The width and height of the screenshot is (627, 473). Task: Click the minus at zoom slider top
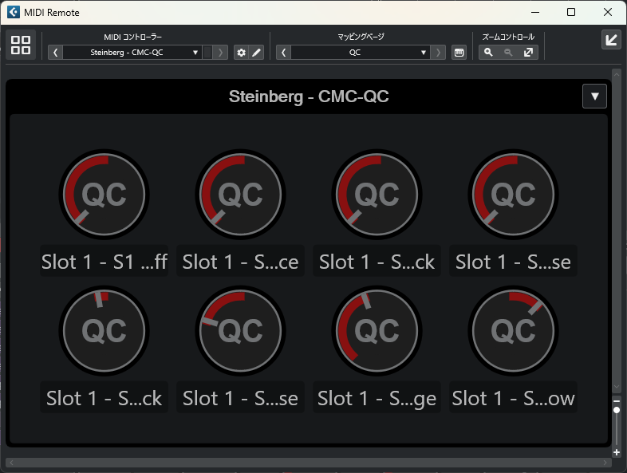click(616, 401)
